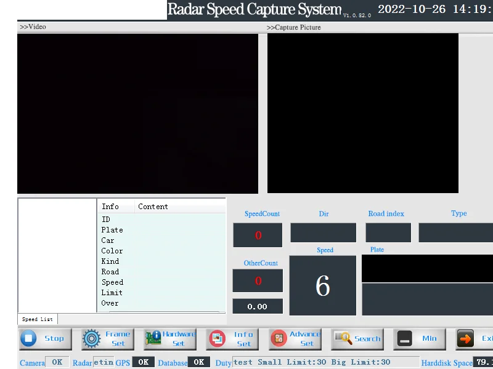Click the Road index label
This screenshot has width=493, height=369.
click(386, 213)
